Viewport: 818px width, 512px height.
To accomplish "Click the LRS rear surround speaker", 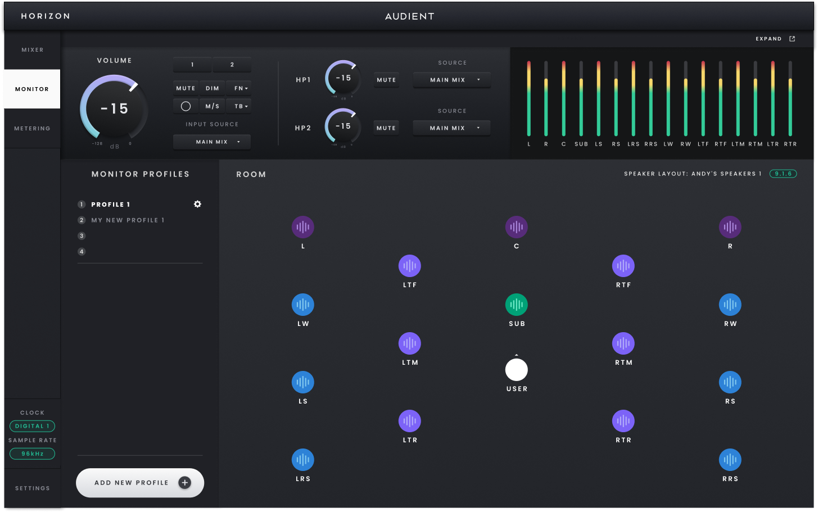I will pyautogui.click(x=303, y=460).
